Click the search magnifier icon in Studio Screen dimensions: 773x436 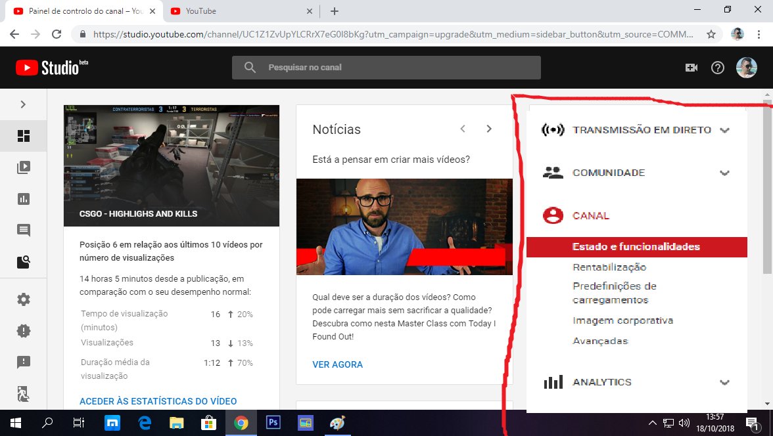(250, 68)
